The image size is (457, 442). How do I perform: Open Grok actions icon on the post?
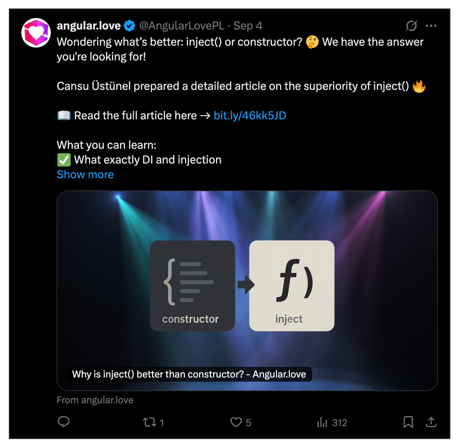411,26
